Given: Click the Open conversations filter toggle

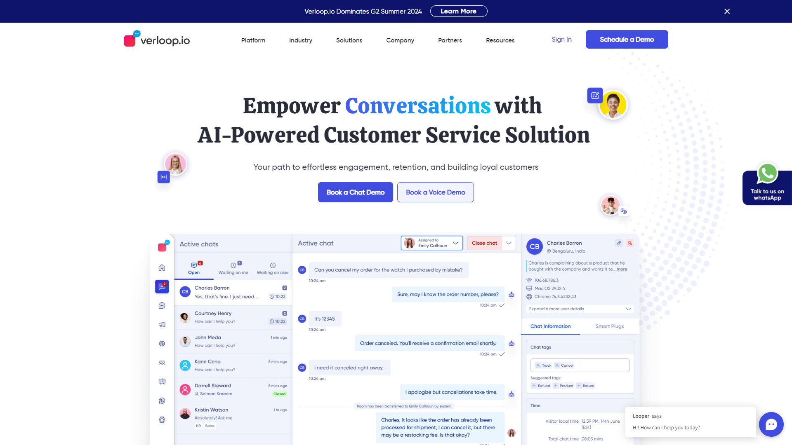Looking at the screenshot, I should [x=194, y=268].
